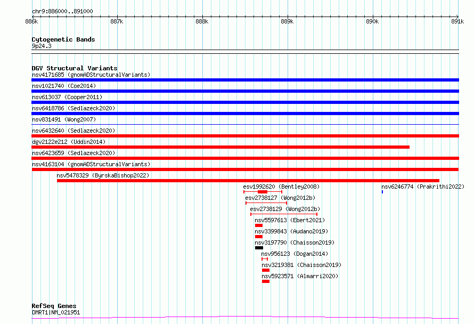
Task: Select nsv6423659 (Sedlazeck2020) label
Action: pos(73,153)
